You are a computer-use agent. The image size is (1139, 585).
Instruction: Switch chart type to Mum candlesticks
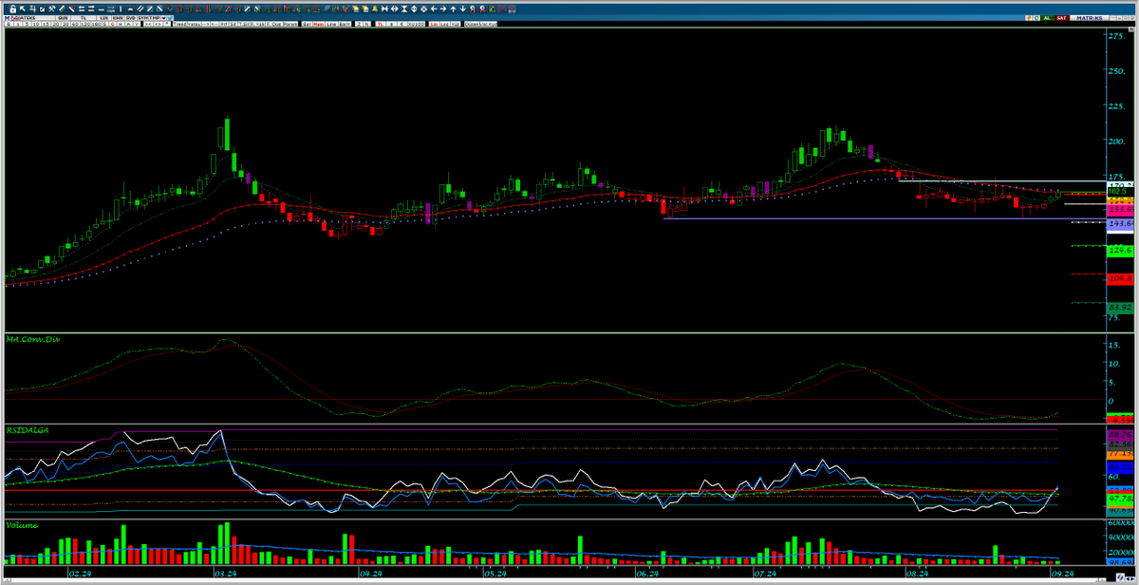click(319, 24)
